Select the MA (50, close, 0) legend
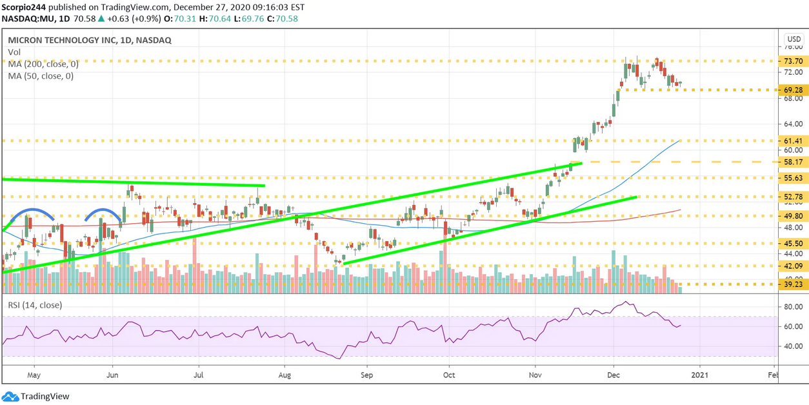The width and height of the screenshot is (809, 405). pos(41,76)
